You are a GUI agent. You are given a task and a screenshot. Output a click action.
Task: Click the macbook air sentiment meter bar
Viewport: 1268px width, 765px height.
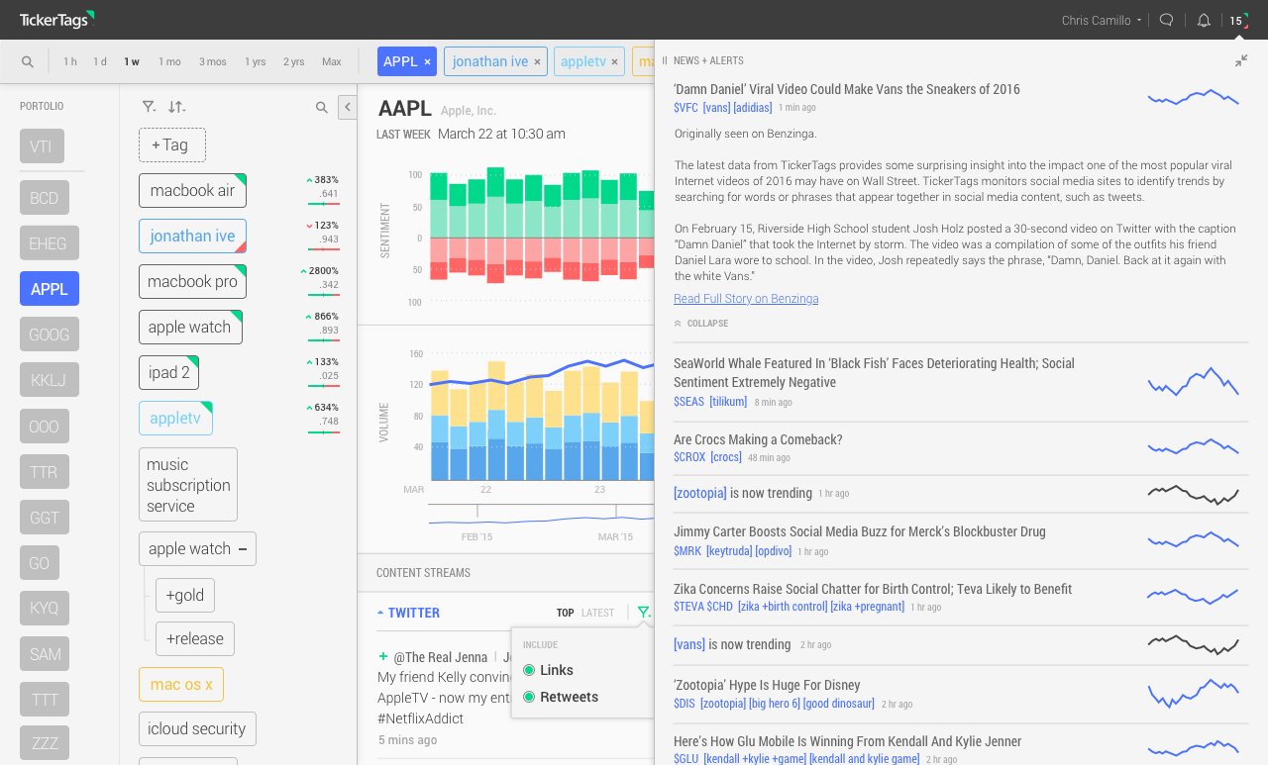tap(323, 203)
